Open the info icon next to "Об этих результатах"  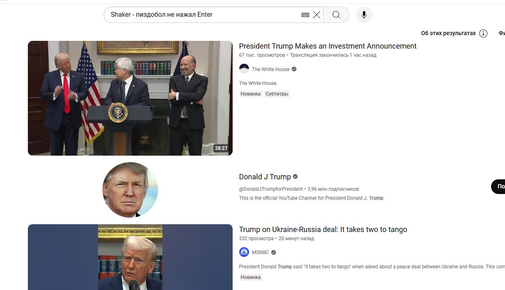tap(483, 33)
